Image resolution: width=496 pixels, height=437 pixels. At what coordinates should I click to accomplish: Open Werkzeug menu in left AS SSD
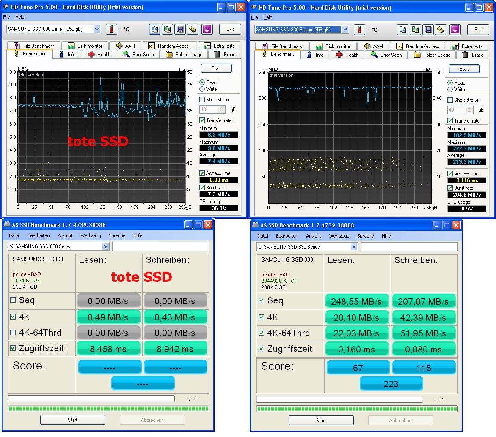tap(91, 235)
